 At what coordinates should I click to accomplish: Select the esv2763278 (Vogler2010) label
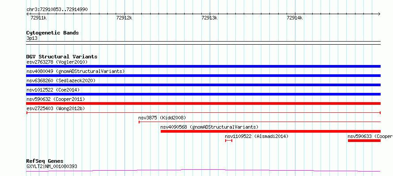pos(57,62)
